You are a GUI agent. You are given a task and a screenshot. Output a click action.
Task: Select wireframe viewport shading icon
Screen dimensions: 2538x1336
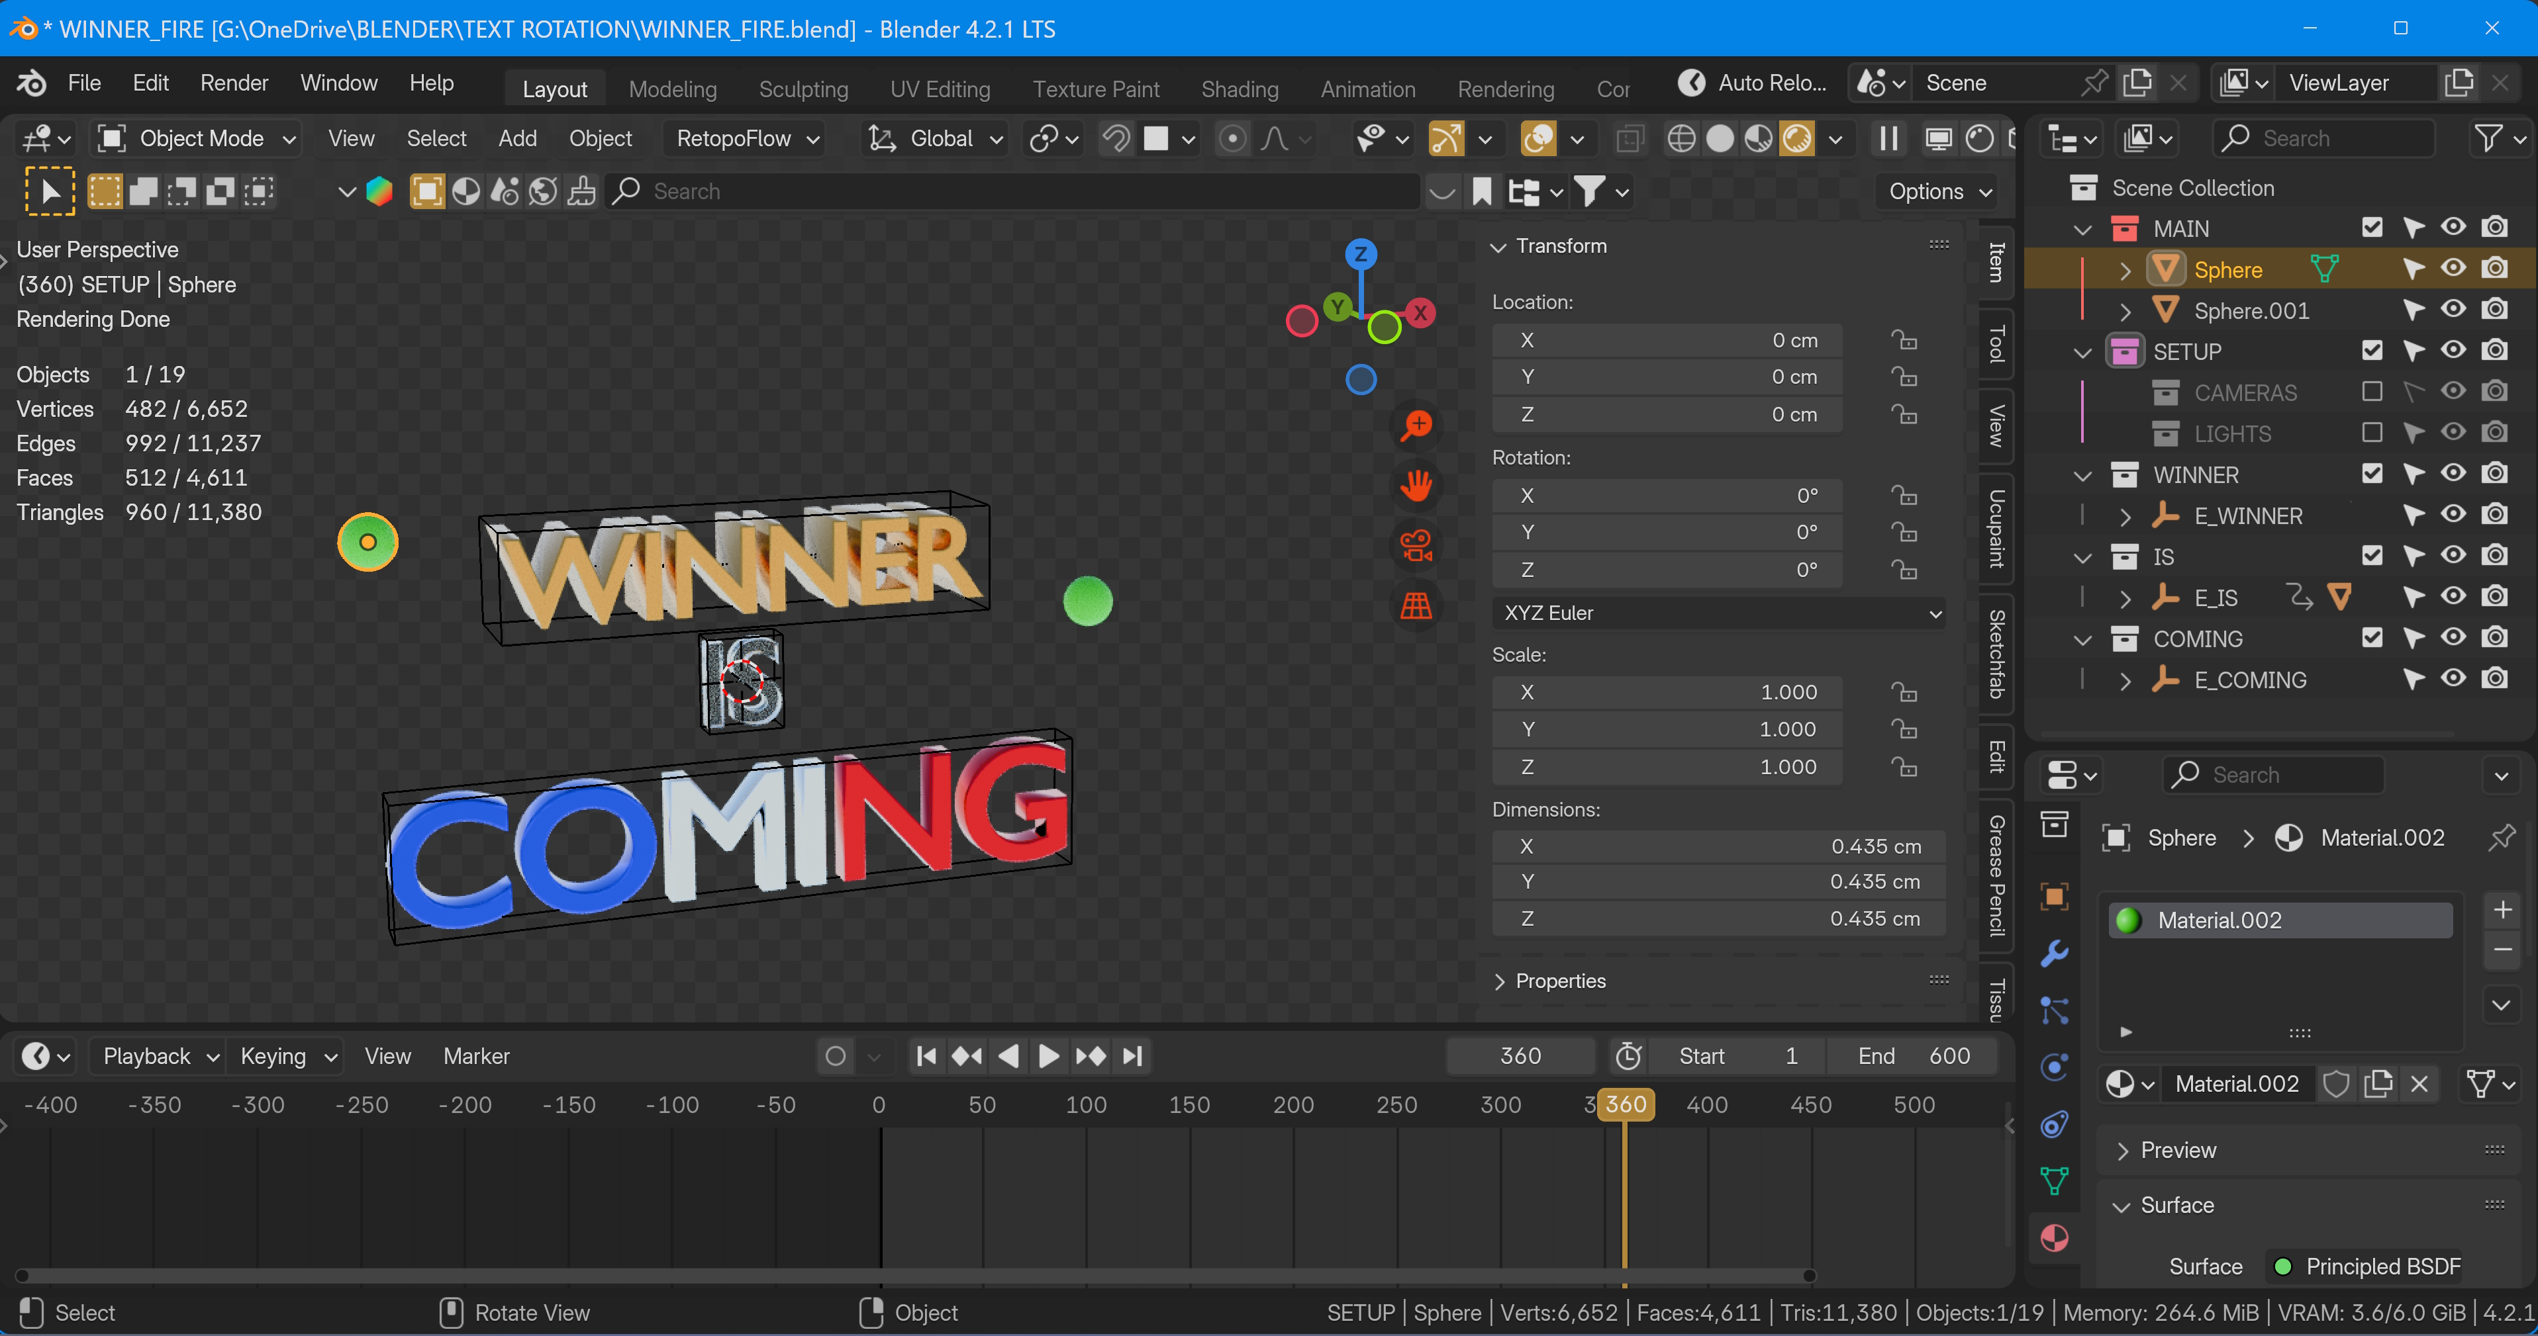[x=1681, y=139]
